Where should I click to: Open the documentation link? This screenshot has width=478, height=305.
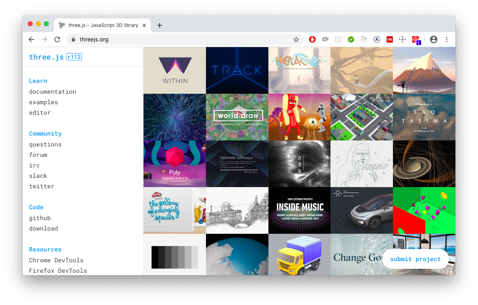point(52,92)
